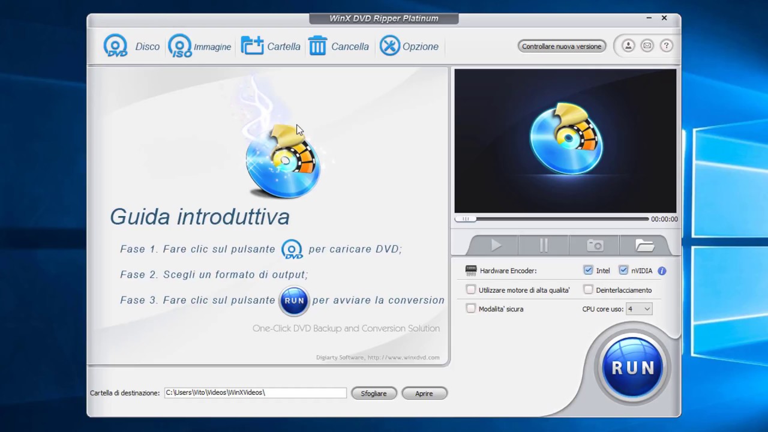
Task: Click Controllare nuova versione button
Action: click(562, 46)
